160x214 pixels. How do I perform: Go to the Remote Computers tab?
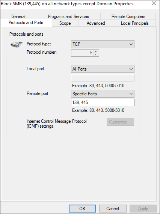pos(128,17)
